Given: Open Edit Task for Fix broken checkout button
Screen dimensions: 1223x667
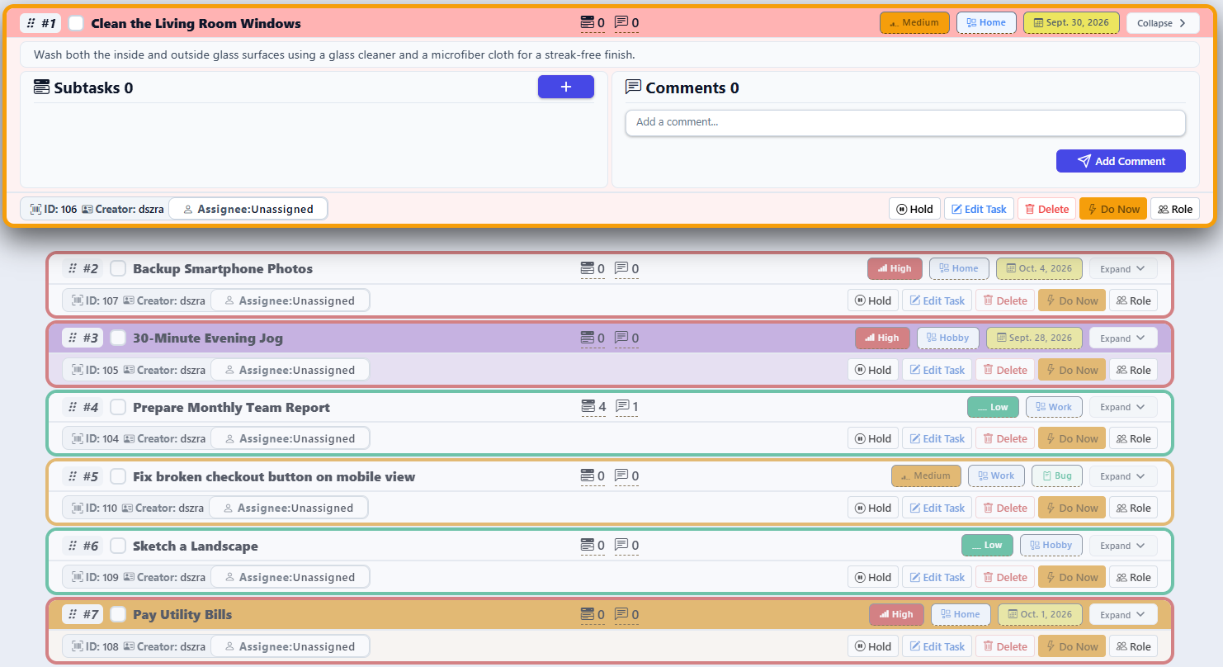Looking at the screenshot, I should [x=937, y=508].
